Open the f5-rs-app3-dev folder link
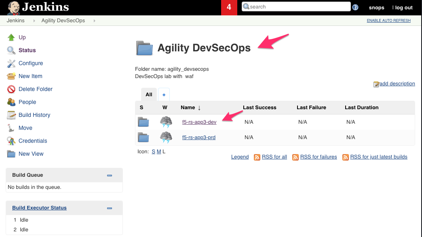Image resolution: width=422 pixels, height=237 pixels. pyautogui.click(x=199, y=122)
